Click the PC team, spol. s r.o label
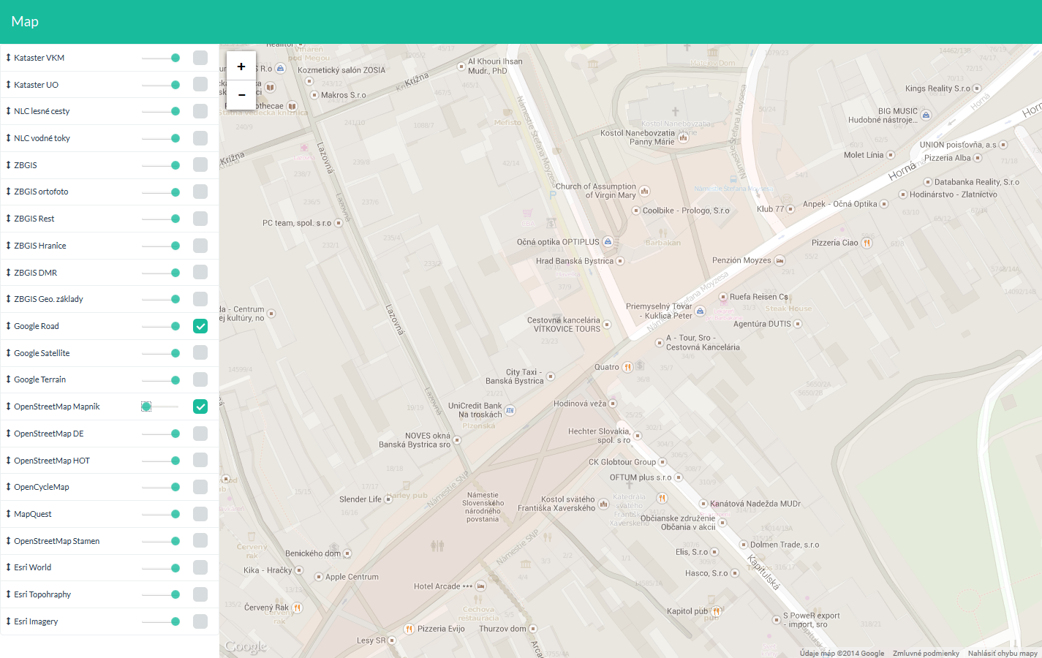1042x658 pixels. coord(297,223)
